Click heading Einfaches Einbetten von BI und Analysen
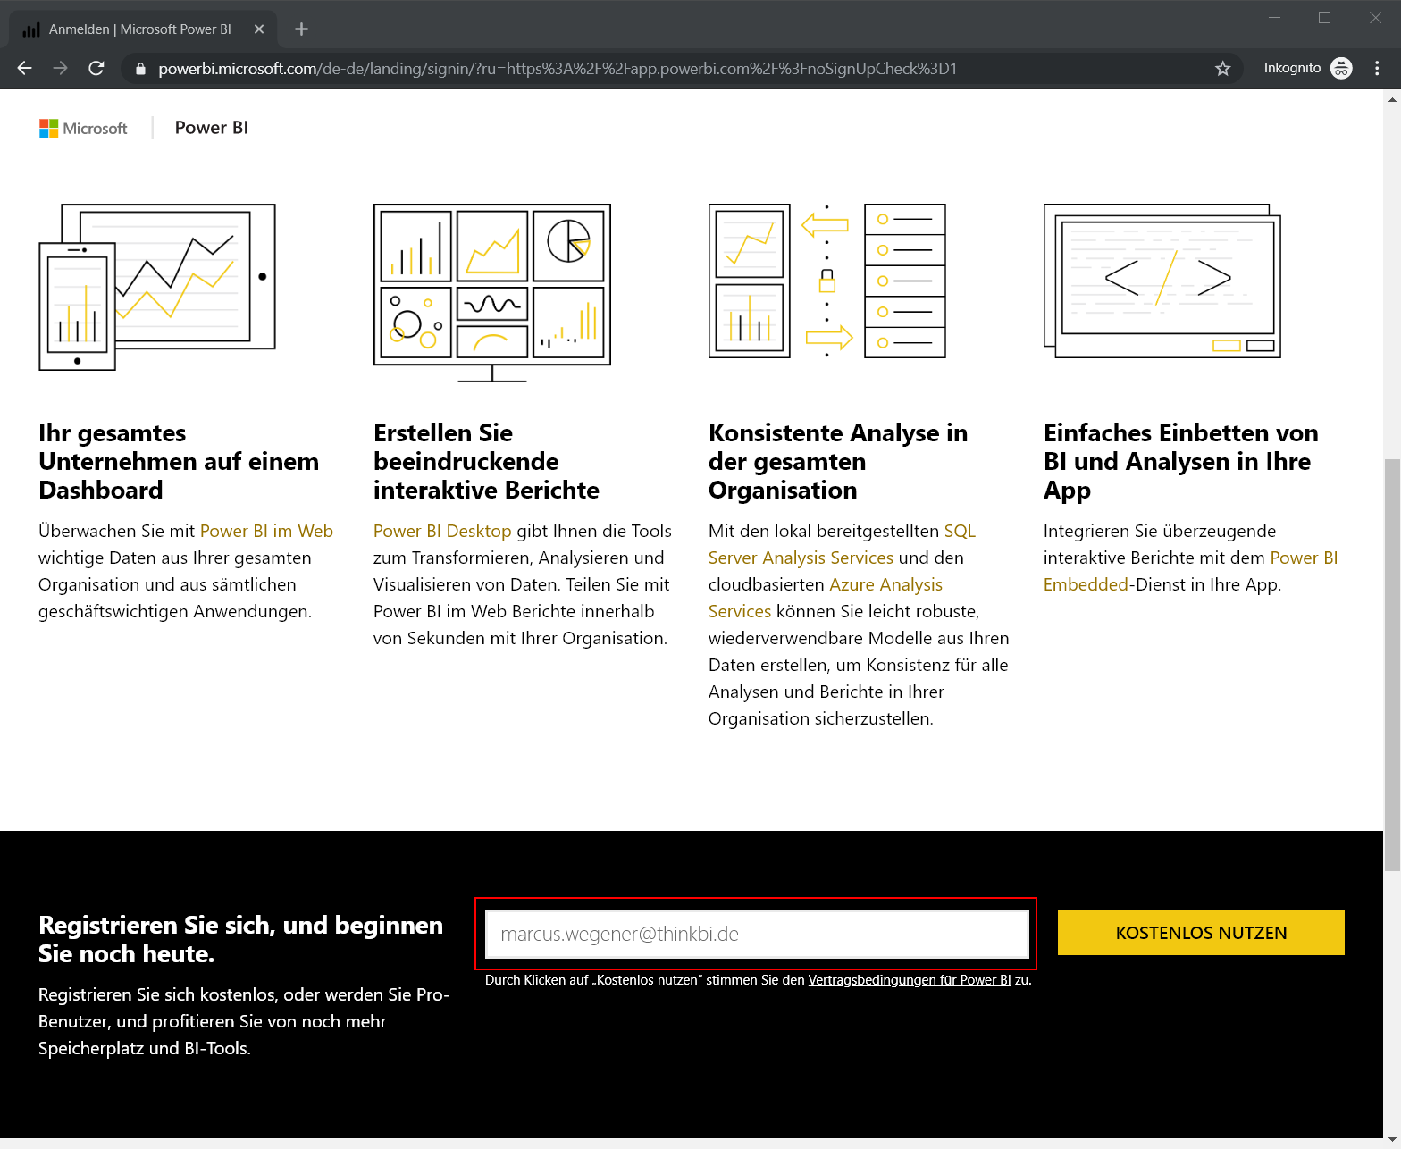 coord(1181,461)
